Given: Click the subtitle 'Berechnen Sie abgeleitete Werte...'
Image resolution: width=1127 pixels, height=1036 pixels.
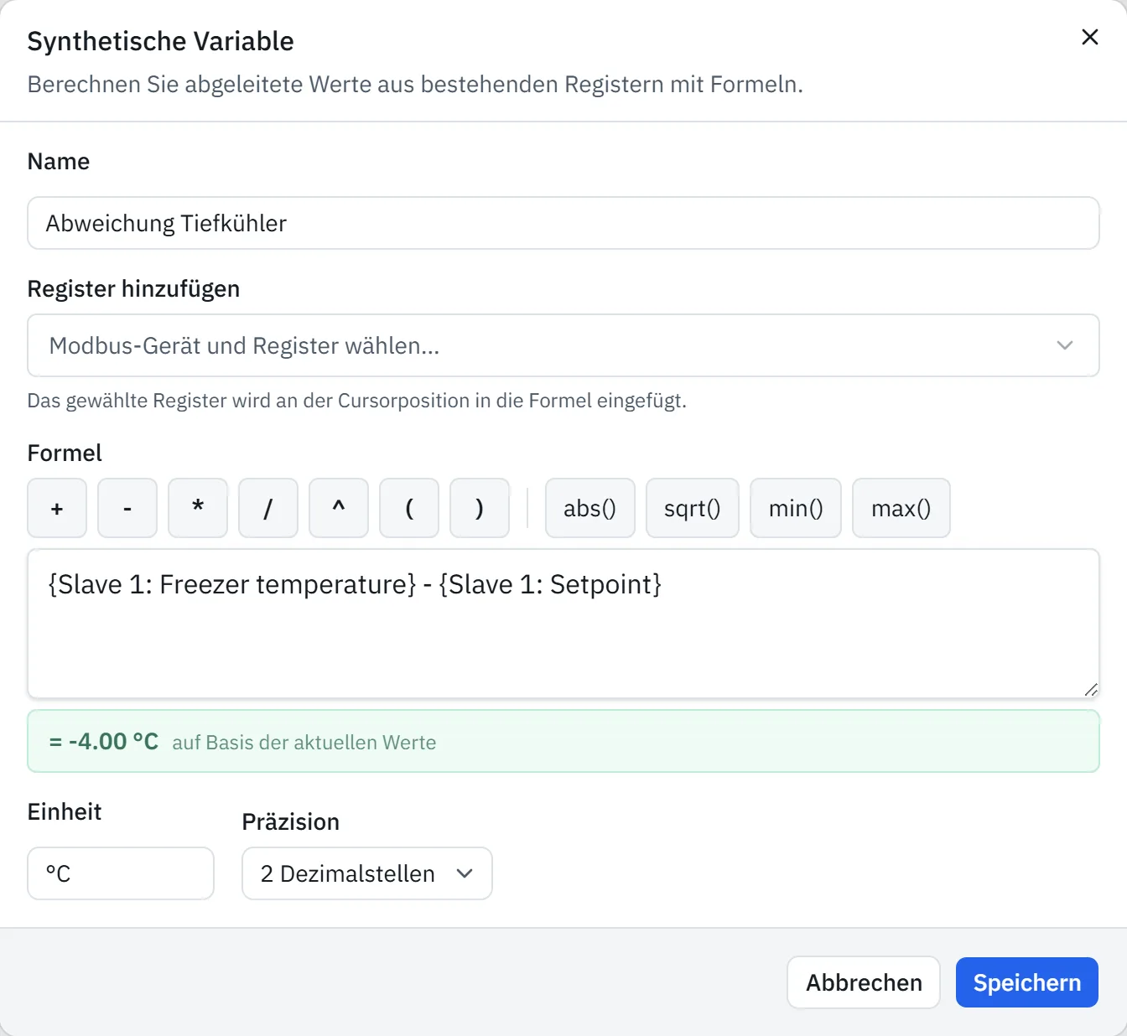Looking at the screenshot, I should point(415,85).
